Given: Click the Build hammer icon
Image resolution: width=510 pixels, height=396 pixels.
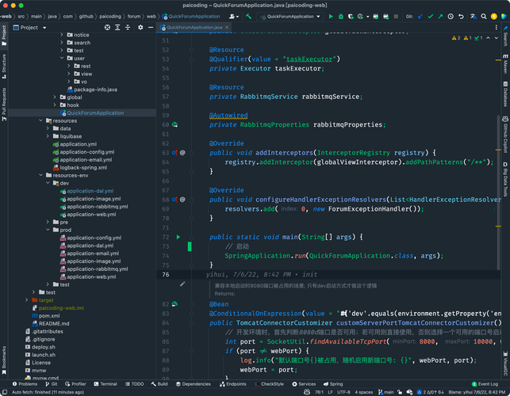Looking at the screenshot, I should [x=248, y=16].
